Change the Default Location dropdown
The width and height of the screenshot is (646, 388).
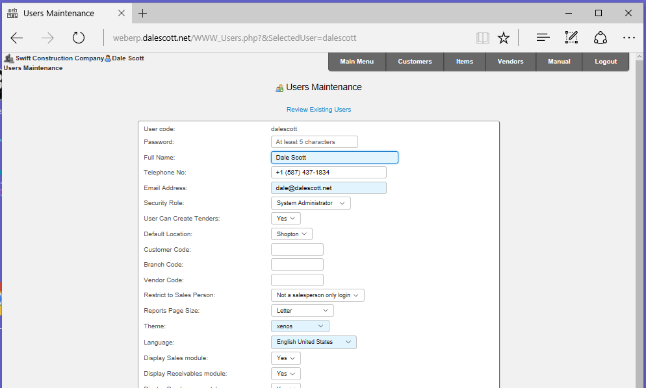pyautogui.click(x=292, y=234)
